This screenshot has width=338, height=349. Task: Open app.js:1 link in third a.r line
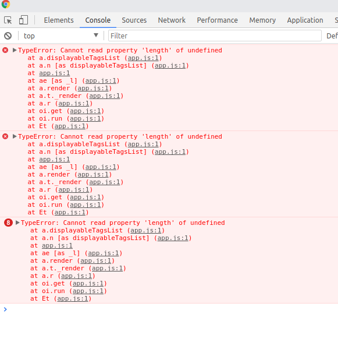click(x=76, y=276)
